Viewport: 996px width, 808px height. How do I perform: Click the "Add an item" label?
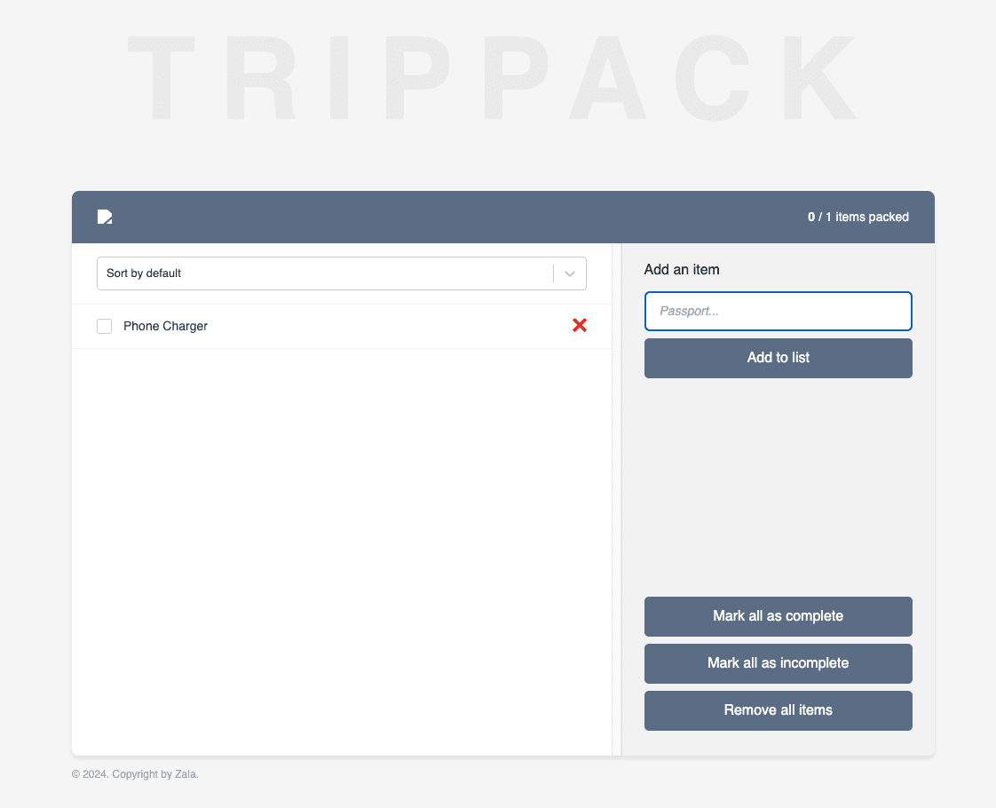coord(682,270)
